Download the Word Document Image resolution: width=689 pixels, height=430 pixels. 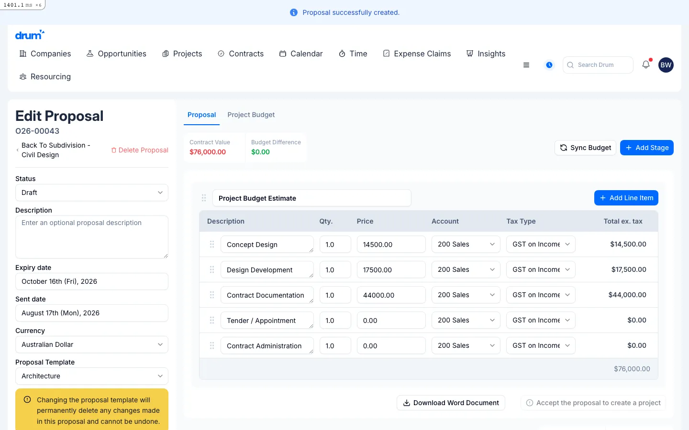point(451,403)
